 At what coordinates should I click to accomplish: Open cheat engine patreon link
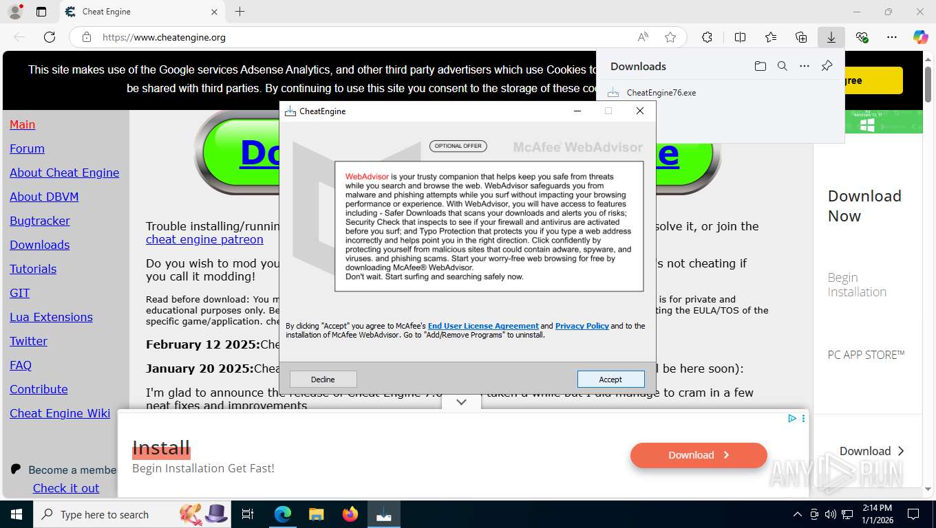(x=204, y=239)
